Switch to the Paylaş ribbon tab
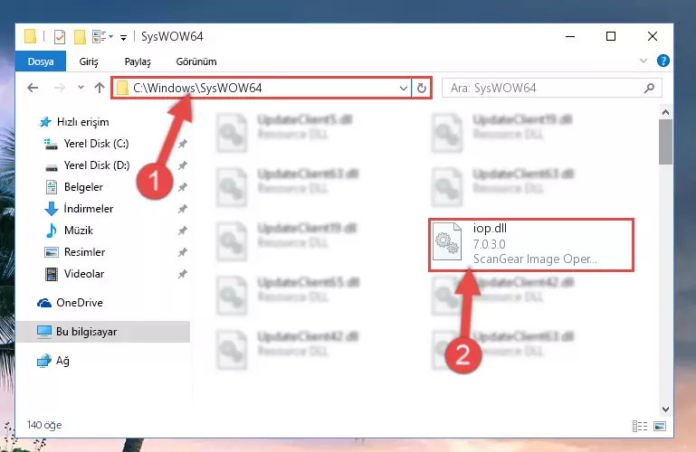The width and height of the screenshot is (696, 452). point(138,61)
